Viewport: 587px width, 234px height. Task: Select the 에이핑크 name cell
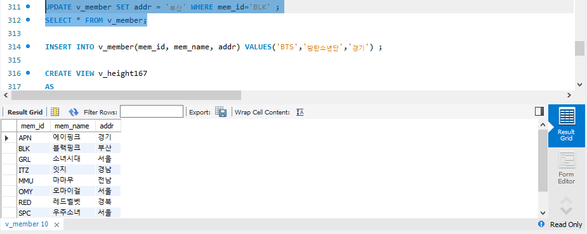[x=72, y=137]
